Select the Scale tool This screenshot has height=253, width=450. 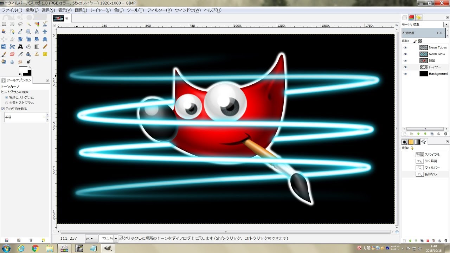coord(28,39)
